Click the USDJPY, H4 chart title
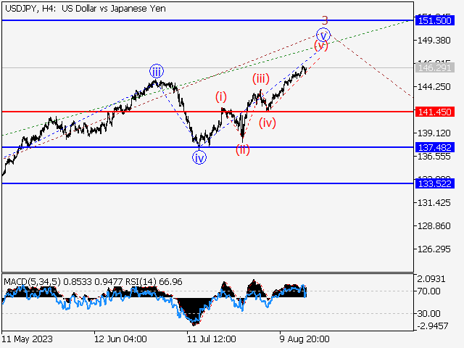Screen dimensions: 464x348 (x=86, y=9)
